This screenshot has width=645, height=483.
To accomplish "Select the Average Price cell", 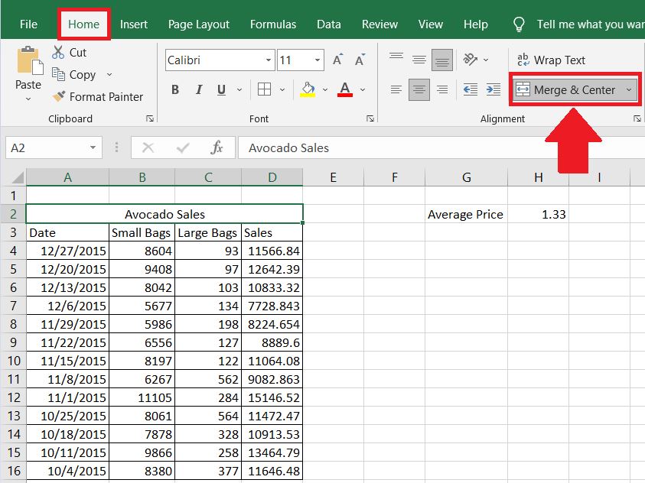I will (x=466, y=214).
